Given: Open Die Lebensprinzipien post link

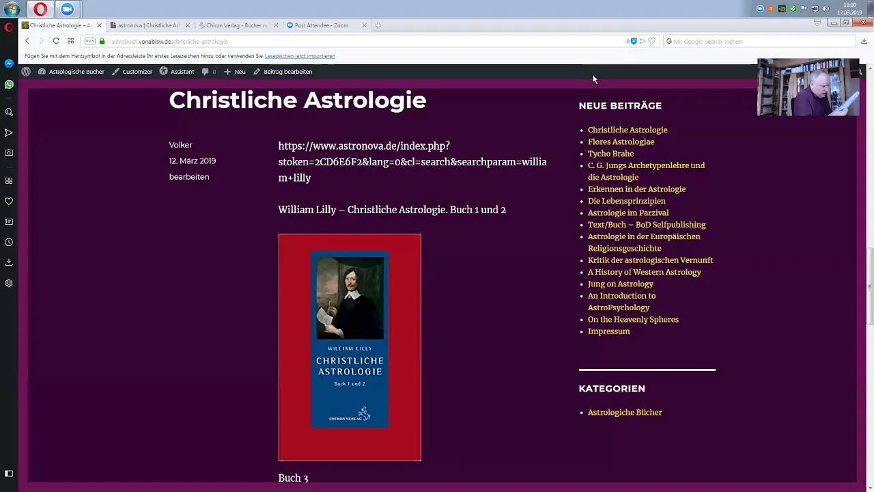Looking at the screenshot, I should click(x=627, y=201).
